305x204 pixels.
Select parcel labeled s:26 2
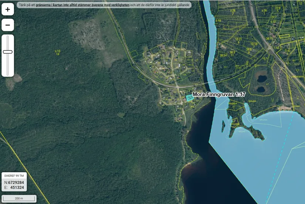click(x=233, y=12)
